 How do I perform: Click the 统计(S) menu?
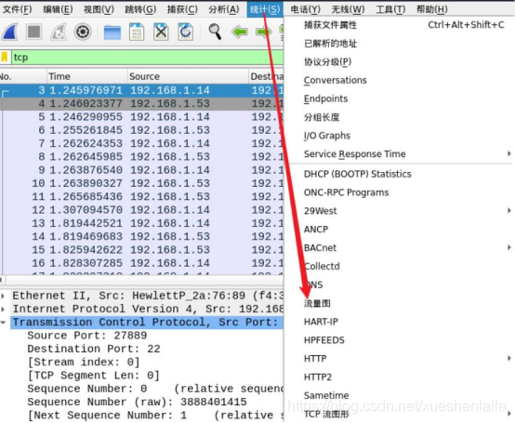(265, 9)
